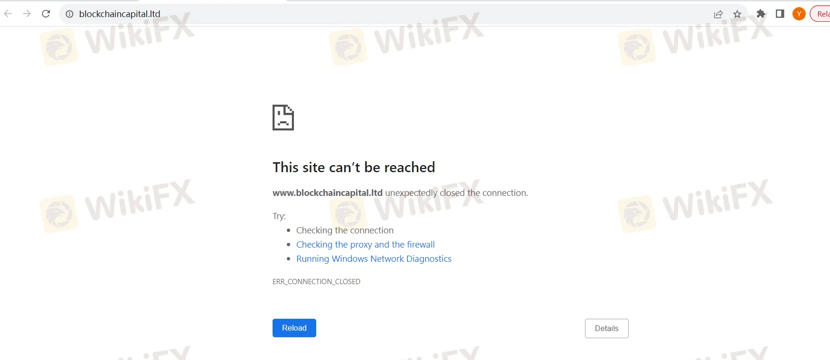
Task: Click the This site can't be reached heading
Action: 354,167
